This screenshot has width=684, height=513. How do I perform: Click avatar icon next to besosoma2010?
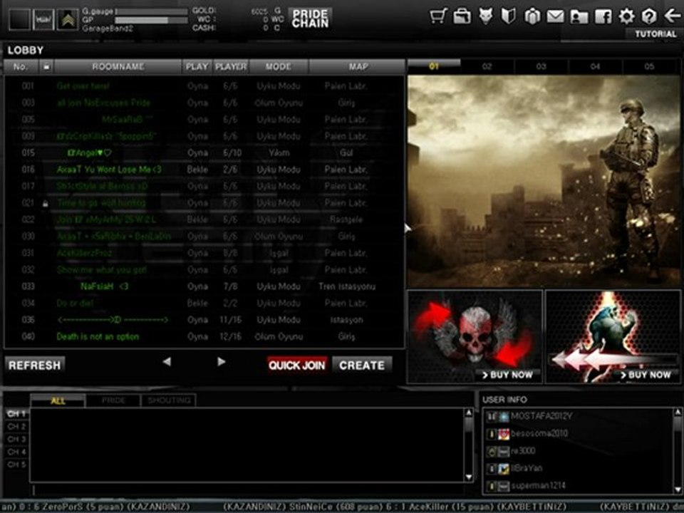pos(504,434)
